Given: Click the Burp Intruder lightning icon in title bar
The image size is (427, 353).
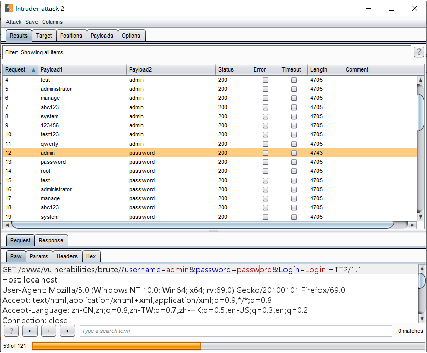Looking at the screenshot, I should tap(9, 8).
